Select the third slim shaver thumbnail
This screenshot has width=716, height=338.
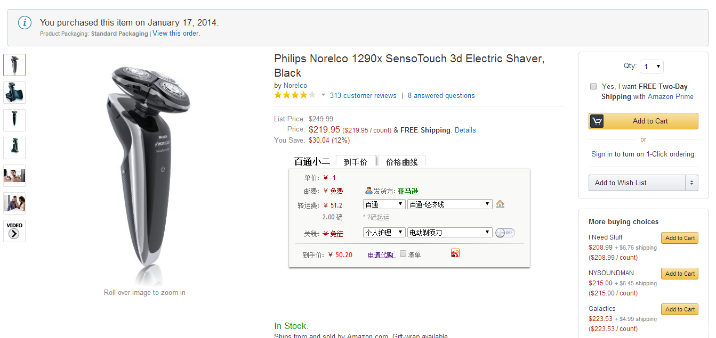(14, 120)
